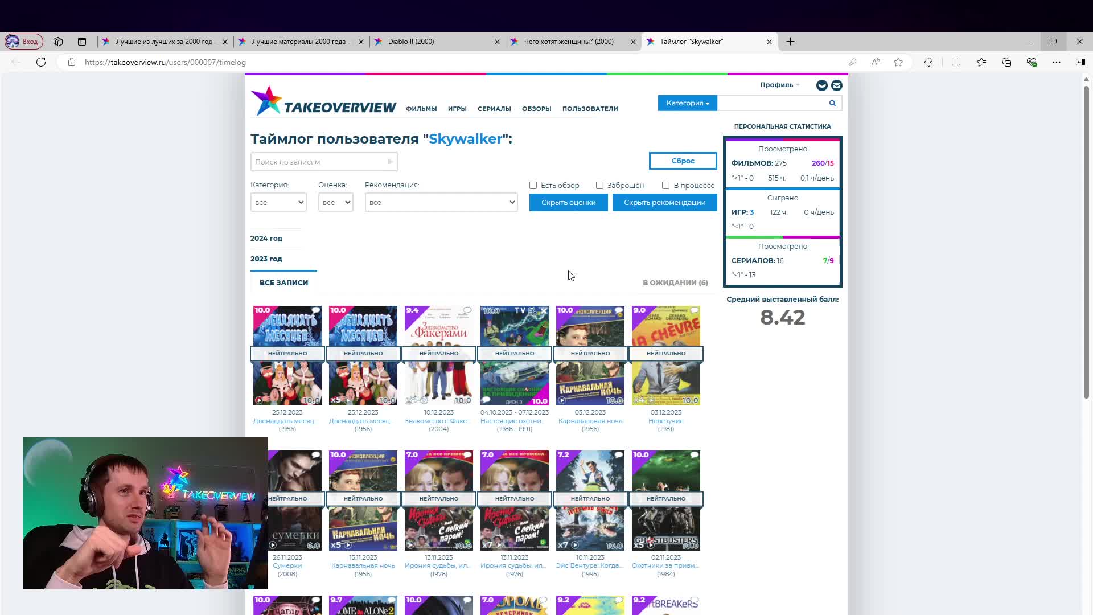Click the search magnifier icon
1093x615 pixels.
832,103
